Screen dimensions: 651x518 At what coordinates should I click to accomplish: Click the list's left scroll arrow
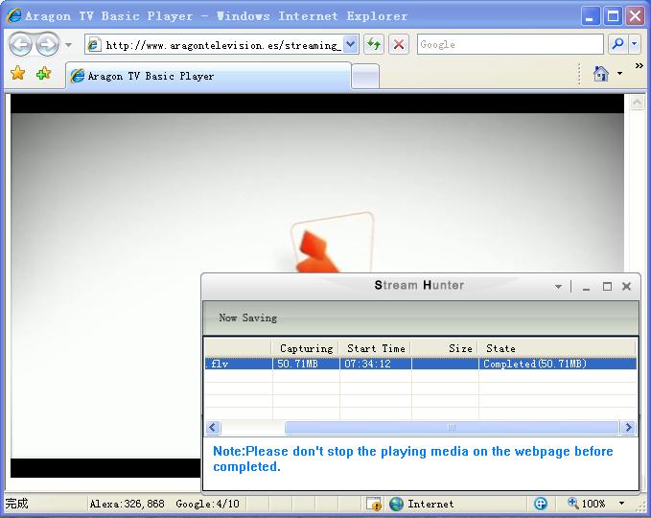click(213, 427)
